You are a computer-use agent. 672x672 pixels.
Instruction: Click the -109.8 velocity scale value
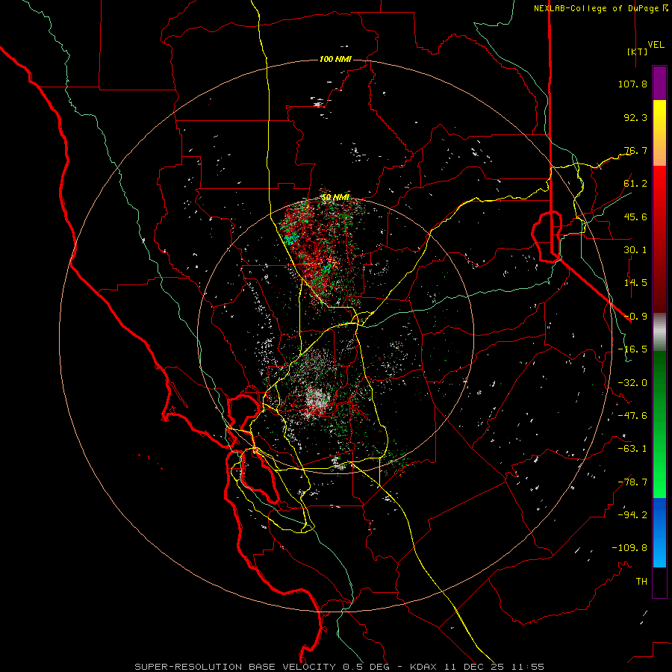point(629,548)
